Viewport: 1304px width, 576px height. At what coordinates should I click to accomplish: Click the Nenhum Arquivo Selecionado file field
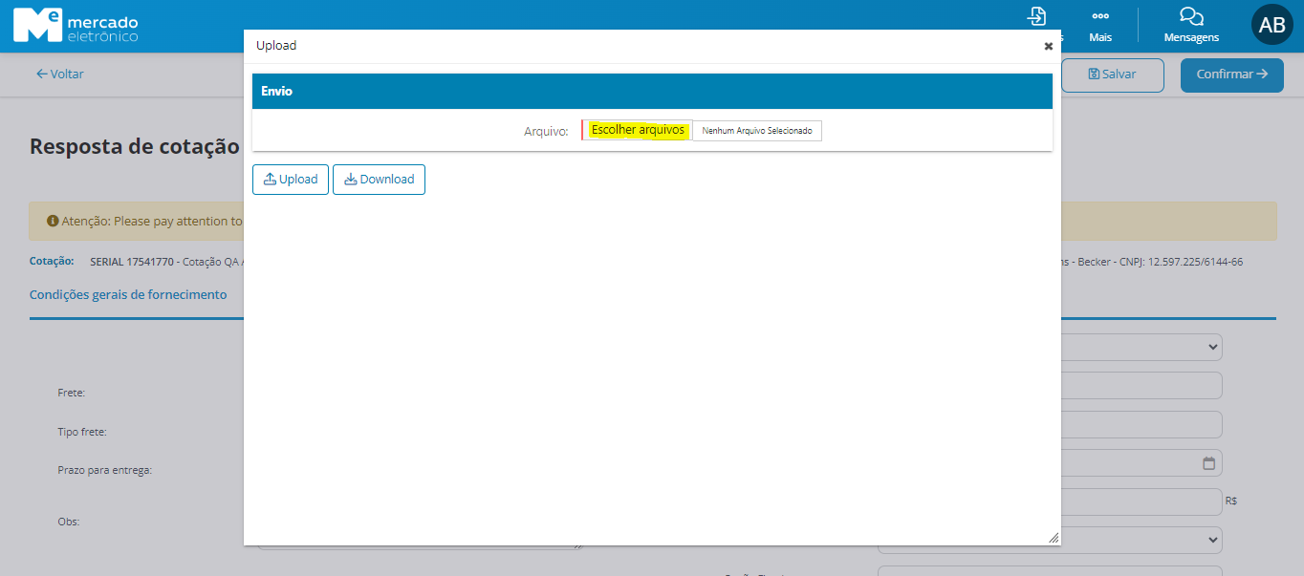[756, 131]
